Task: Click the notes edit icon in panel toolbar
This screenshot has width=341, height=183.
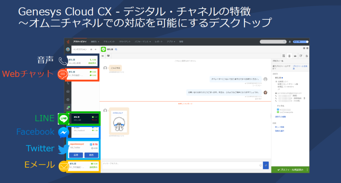Action: (x=301, y=56)
